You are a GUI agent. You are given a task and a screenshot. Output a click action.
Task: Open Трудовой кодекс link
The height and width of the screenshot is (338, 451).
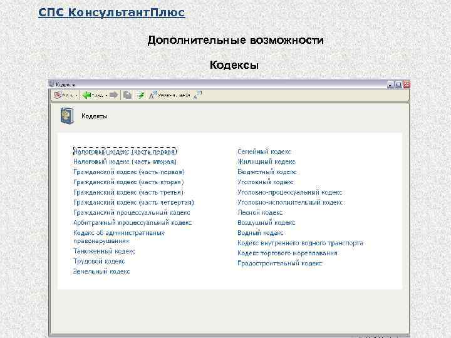pyautogui.click(x=99, y=261)
